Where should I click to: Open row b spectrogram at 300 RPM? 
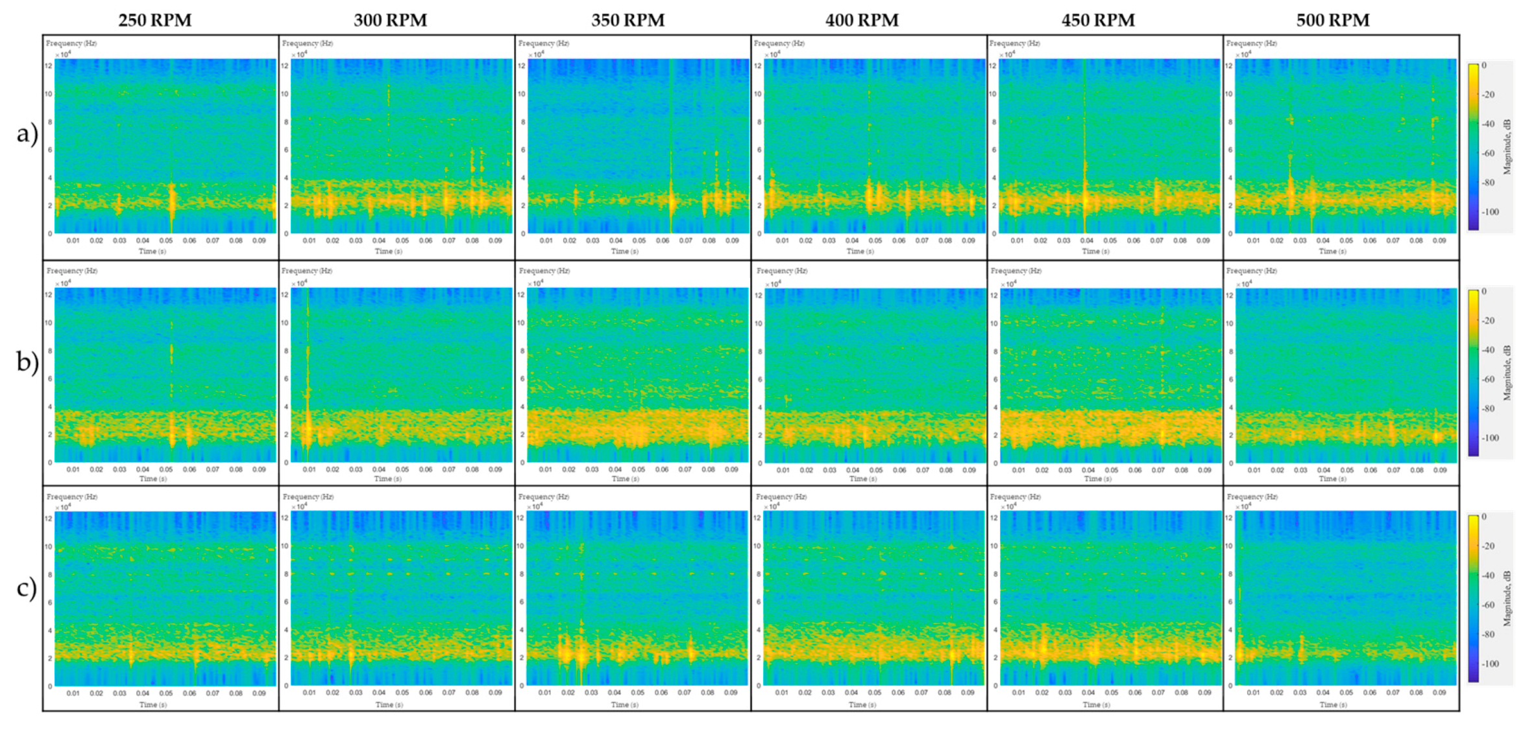click(402, 375)
